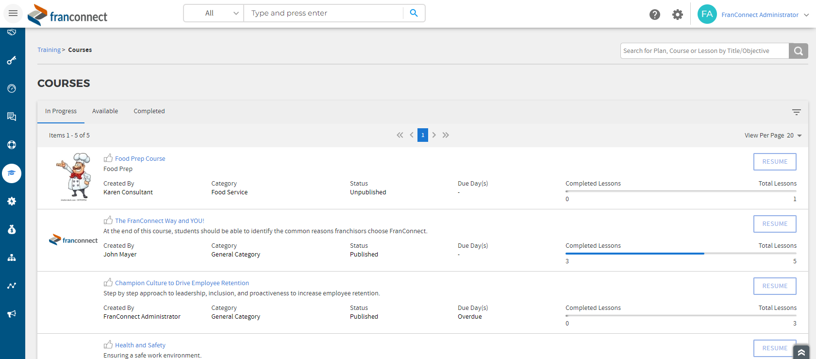Open the hierarchy org chart sidebar icon
This screenshot has height=359, width=816.
pyautogui.click(x=12, y=257)
